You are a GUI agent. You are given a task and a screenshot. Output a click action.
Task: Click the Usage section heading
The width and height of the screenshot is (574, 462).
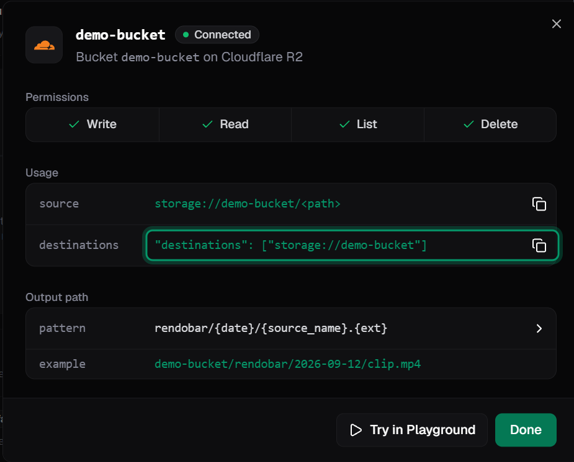pyautogui.click(x=42, y=173)
